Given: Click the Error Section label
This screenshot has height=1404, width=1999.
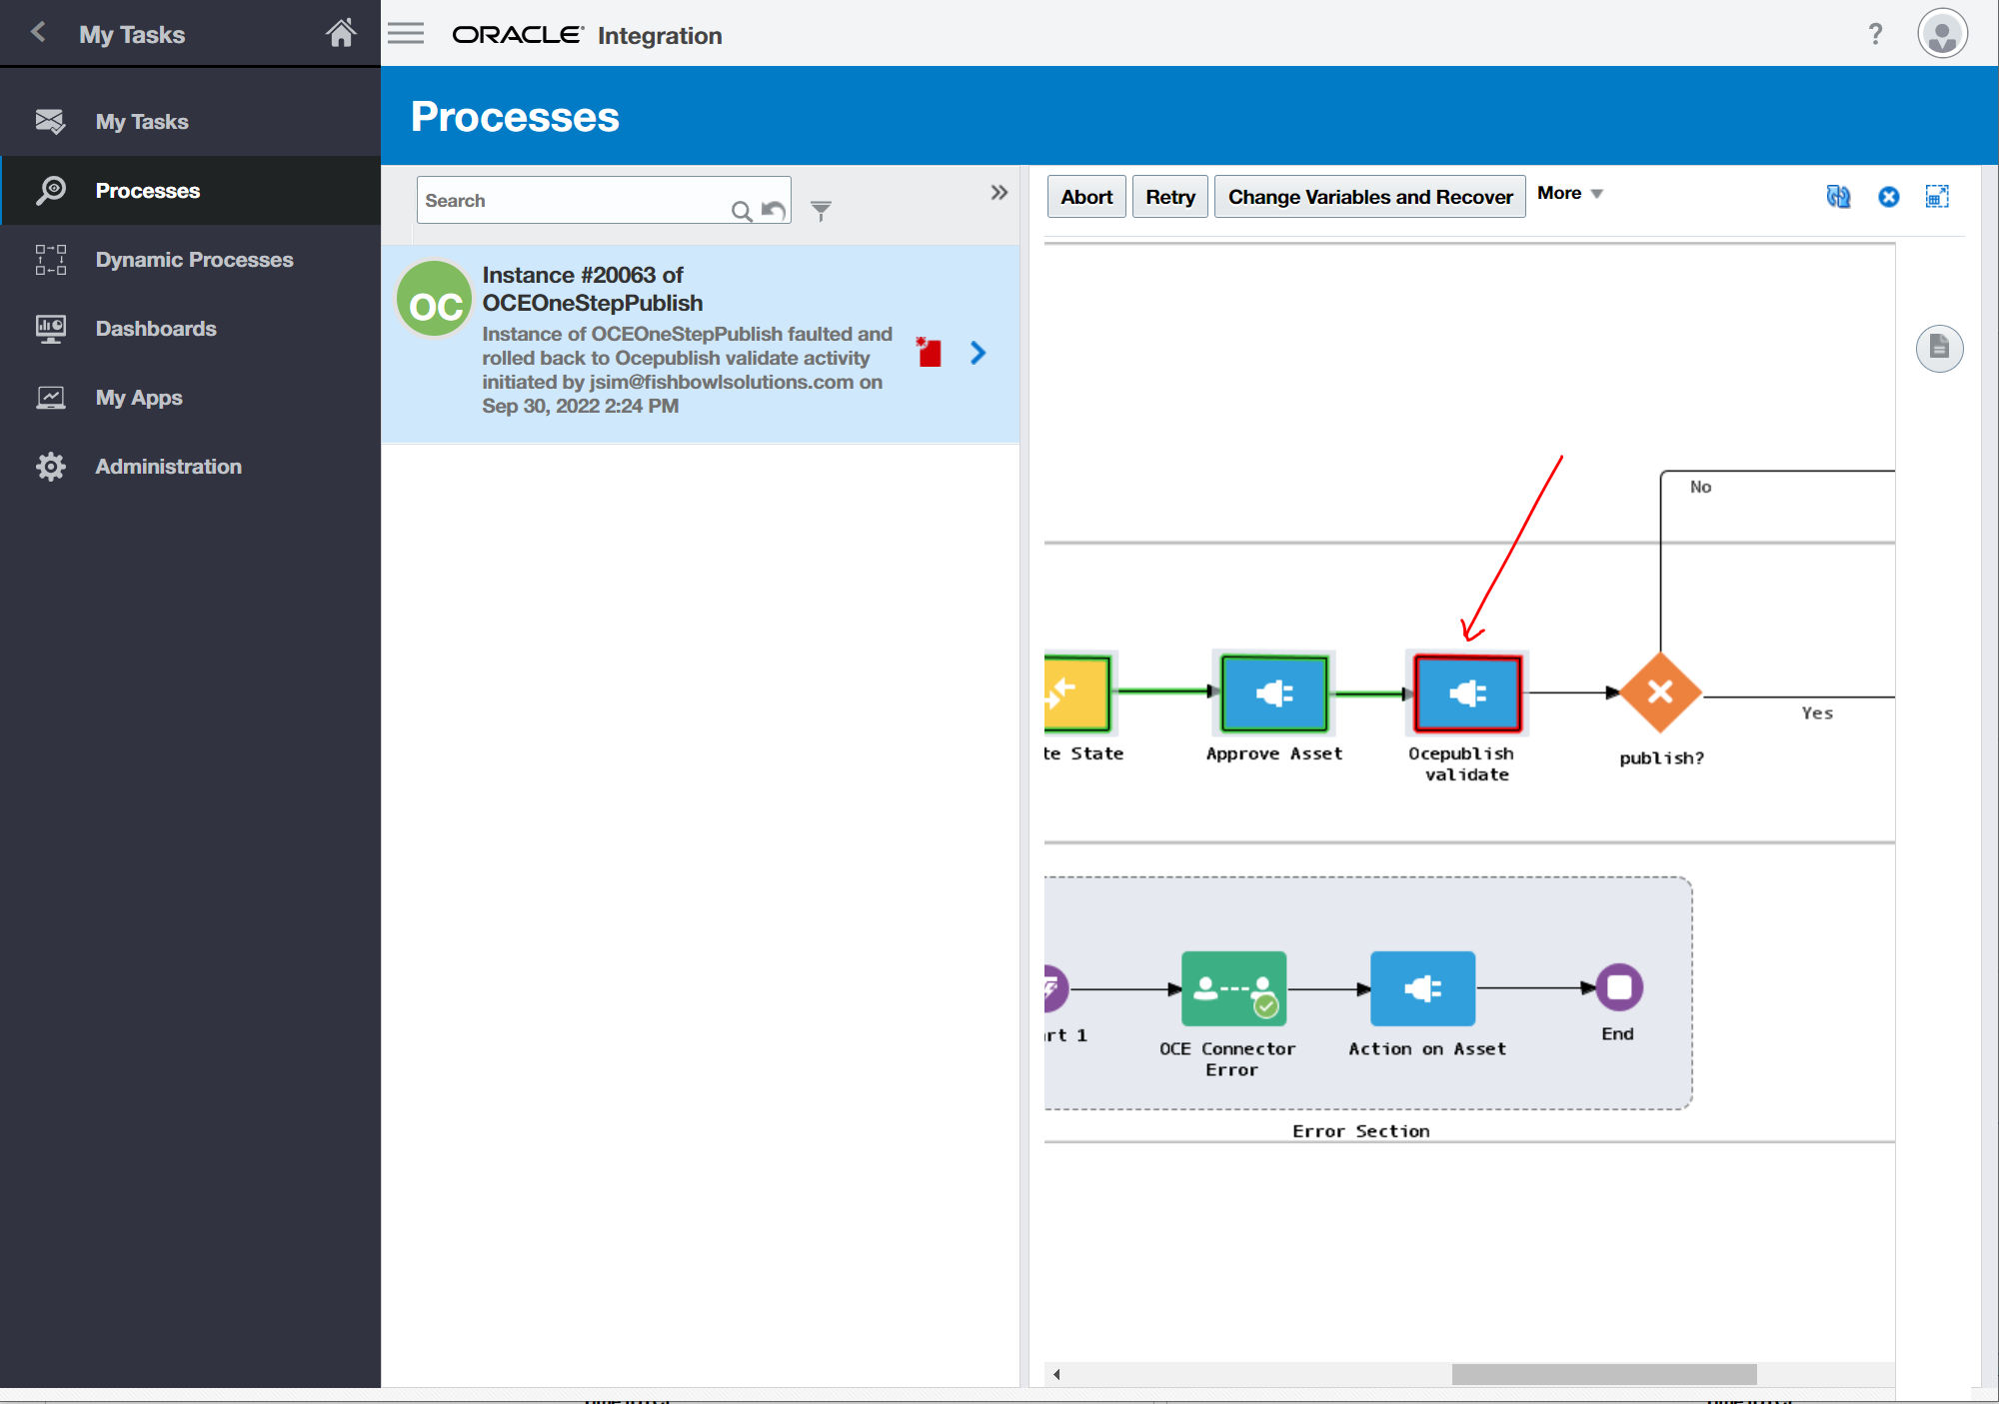Looking at the screenshot, I should pyautogui.click(x=1360, y=1130).
